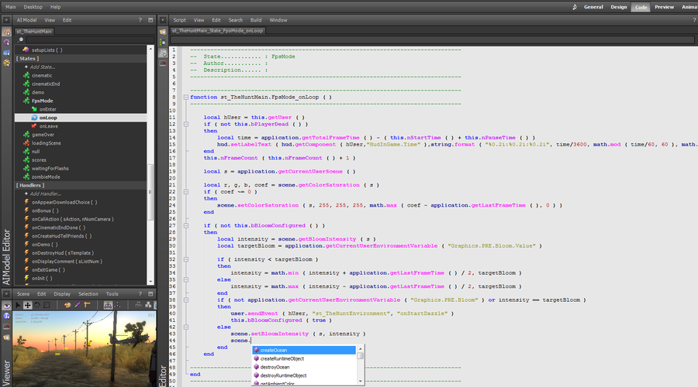This screenshot has width=698, height=387.
Task: Collapse the fold marker at line 27
Action: (x=185, y=225)
